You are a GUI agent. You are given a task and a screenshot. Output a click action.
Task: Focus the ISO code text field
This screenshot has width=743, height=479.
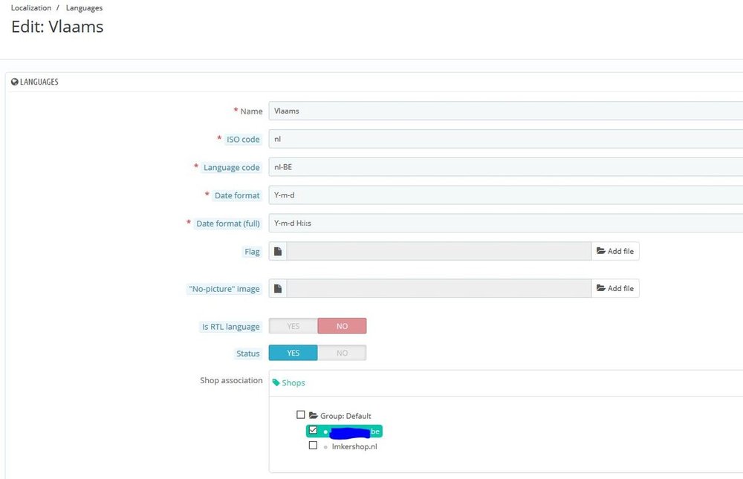click(505, 139)
